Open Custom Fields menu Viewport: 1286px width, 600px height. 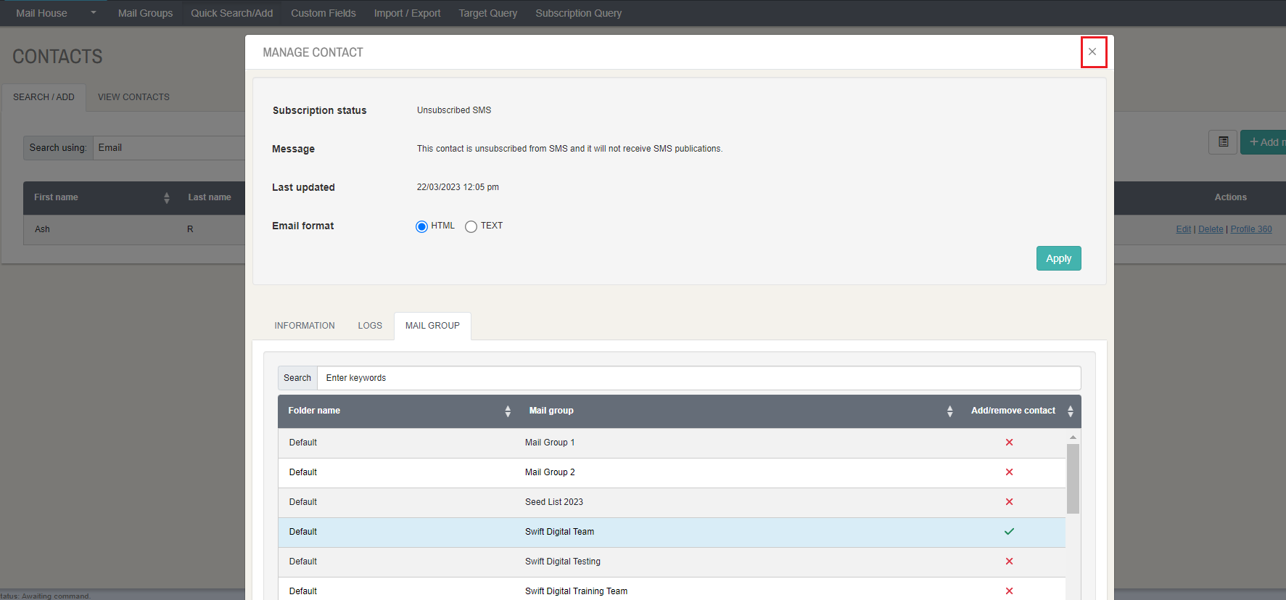[323, 13]
